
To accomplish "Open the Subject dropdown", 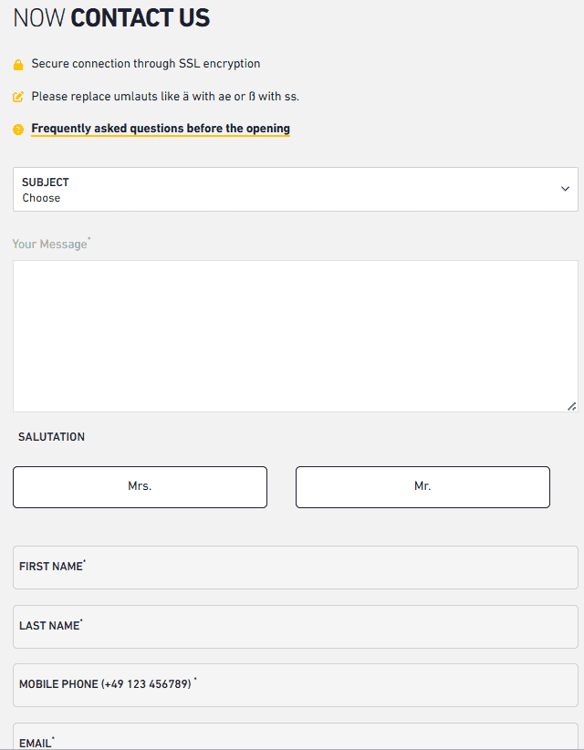I will [x=295, y=189].
